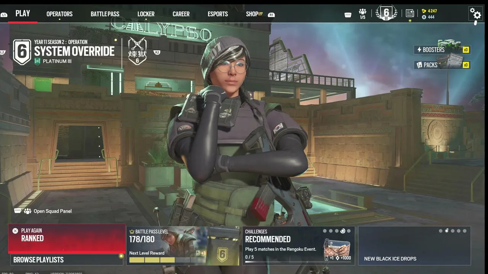Go to the Locker tab
488x274 pixels.
point(146,14)
